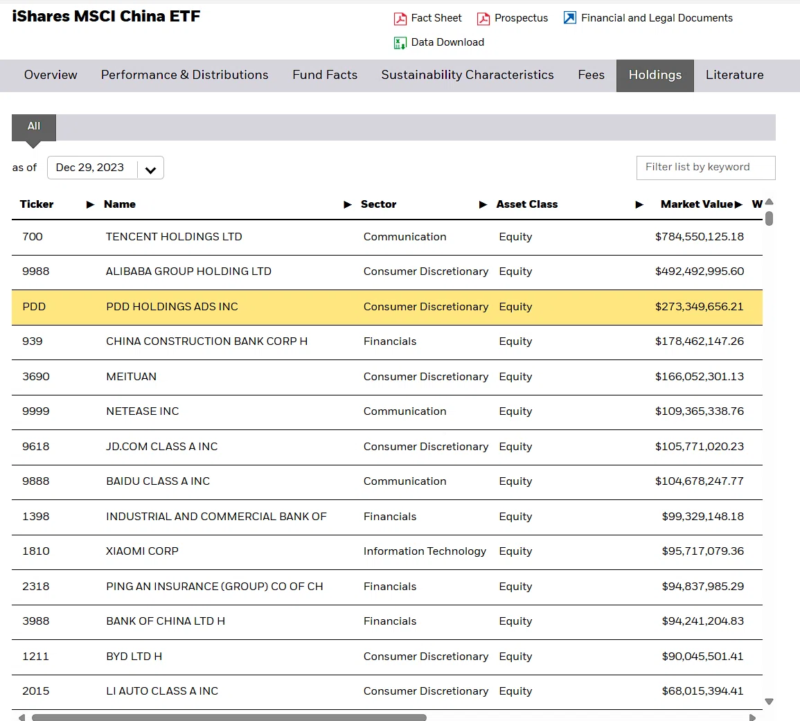Select ALIBABA GROUP HOLDING LTD name cell

point(189,272)
